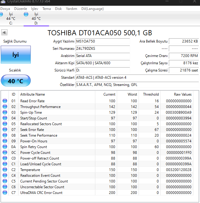
Task: Click the power-on count 8176 kez
Action: point(184,63)
